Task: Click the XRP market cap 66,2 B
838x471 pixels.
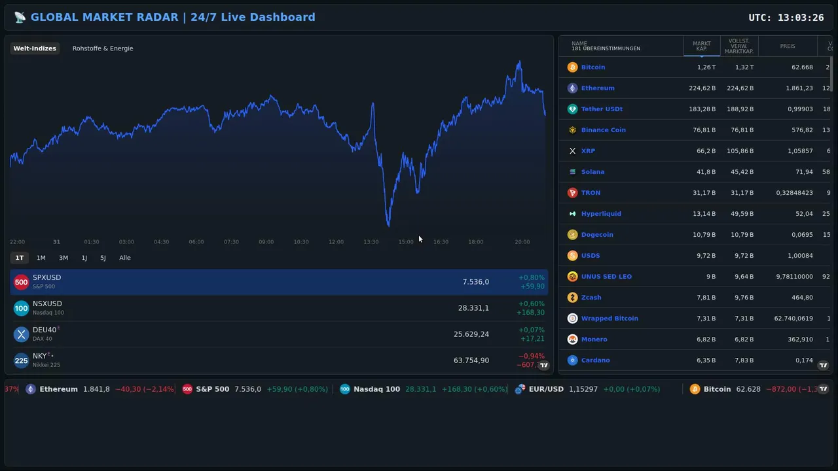Action: (x=706, y=151)
